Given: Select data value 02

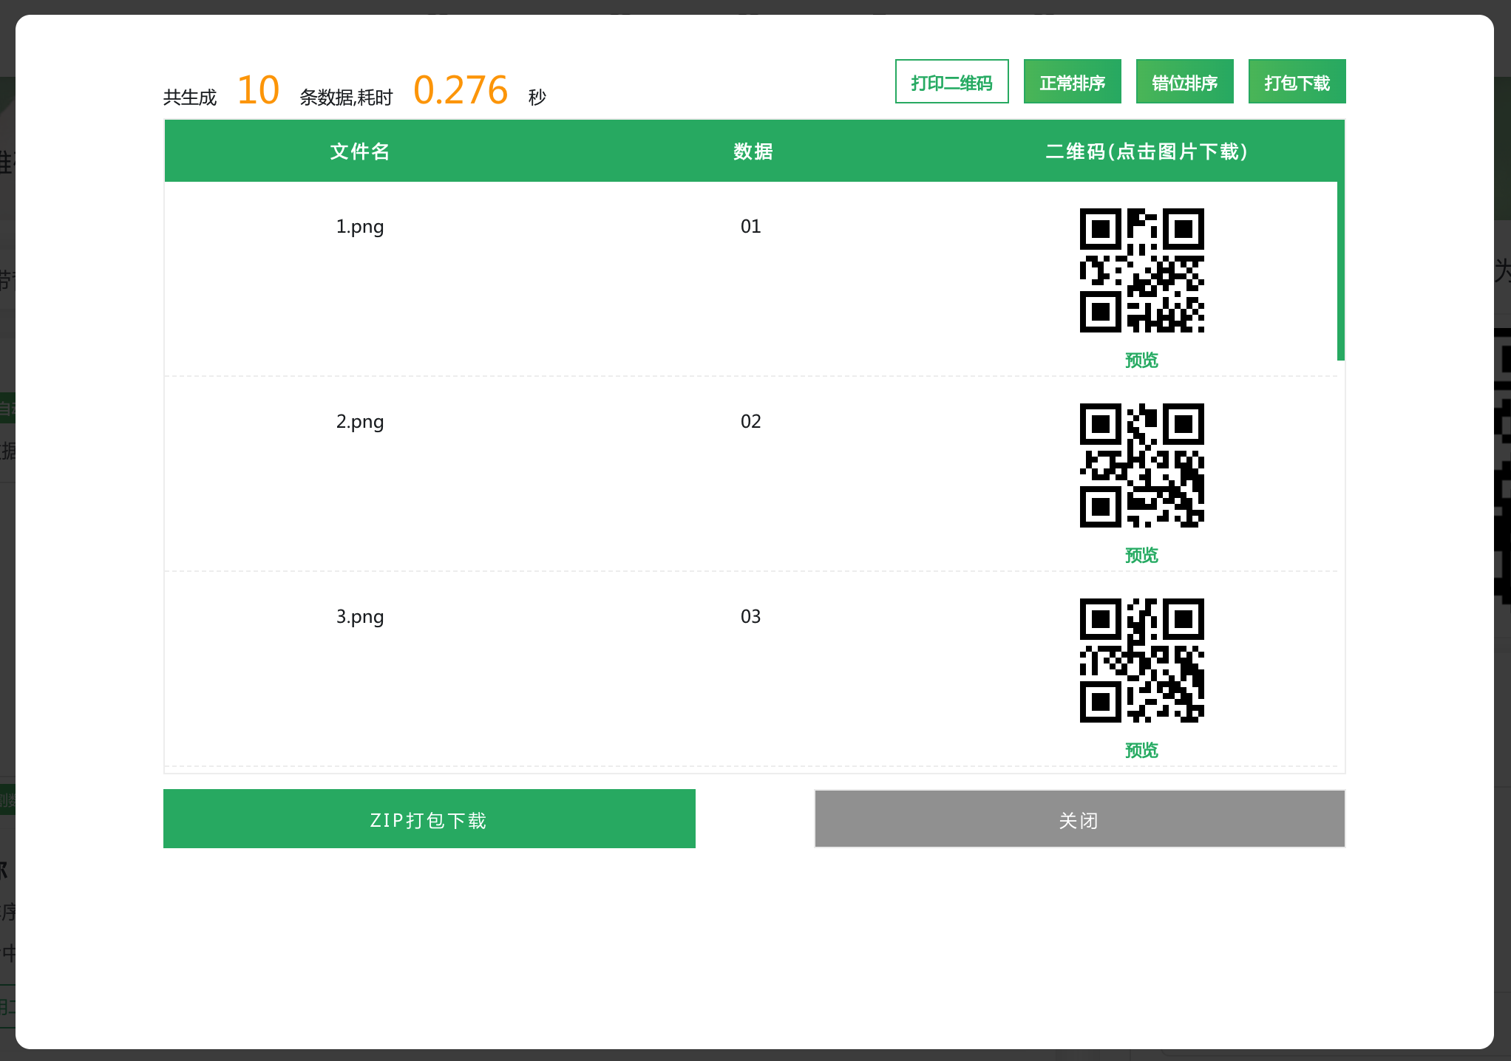Looking at the screenshot, I should coord(751,421).
